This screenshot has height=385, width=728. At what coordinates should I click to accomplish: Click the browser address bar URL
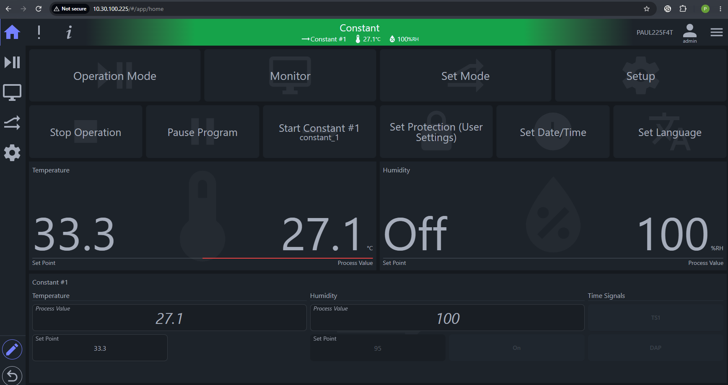coord(128,9)
